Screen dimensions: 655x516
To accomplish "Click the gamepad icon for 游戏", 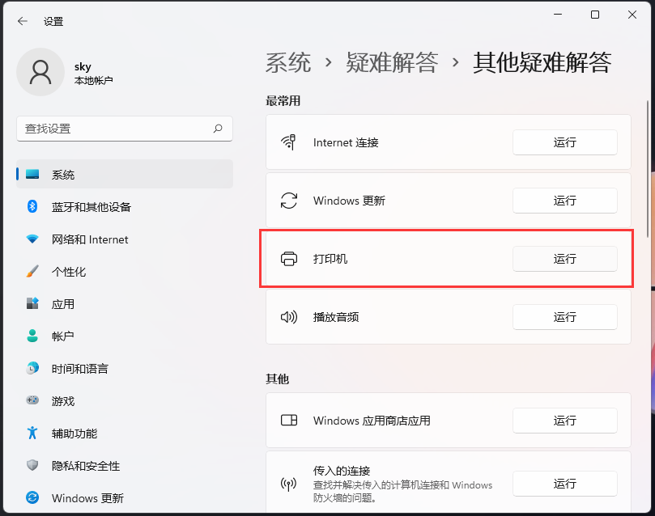I will pyautogui.click(x=32, y=400).
